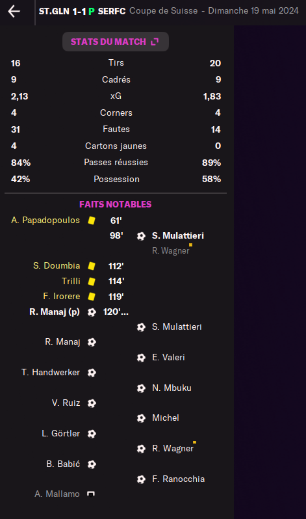This screenshot has width=306, height=519.
Task: Select player L. Görtler
Action: pos(61,433)
